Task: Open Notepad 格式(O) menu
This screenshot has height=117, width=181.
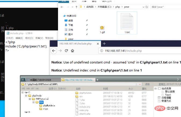Action: (x=29, y=38)
